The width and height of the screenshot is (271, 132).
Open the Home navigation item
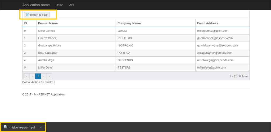point(60,5)
